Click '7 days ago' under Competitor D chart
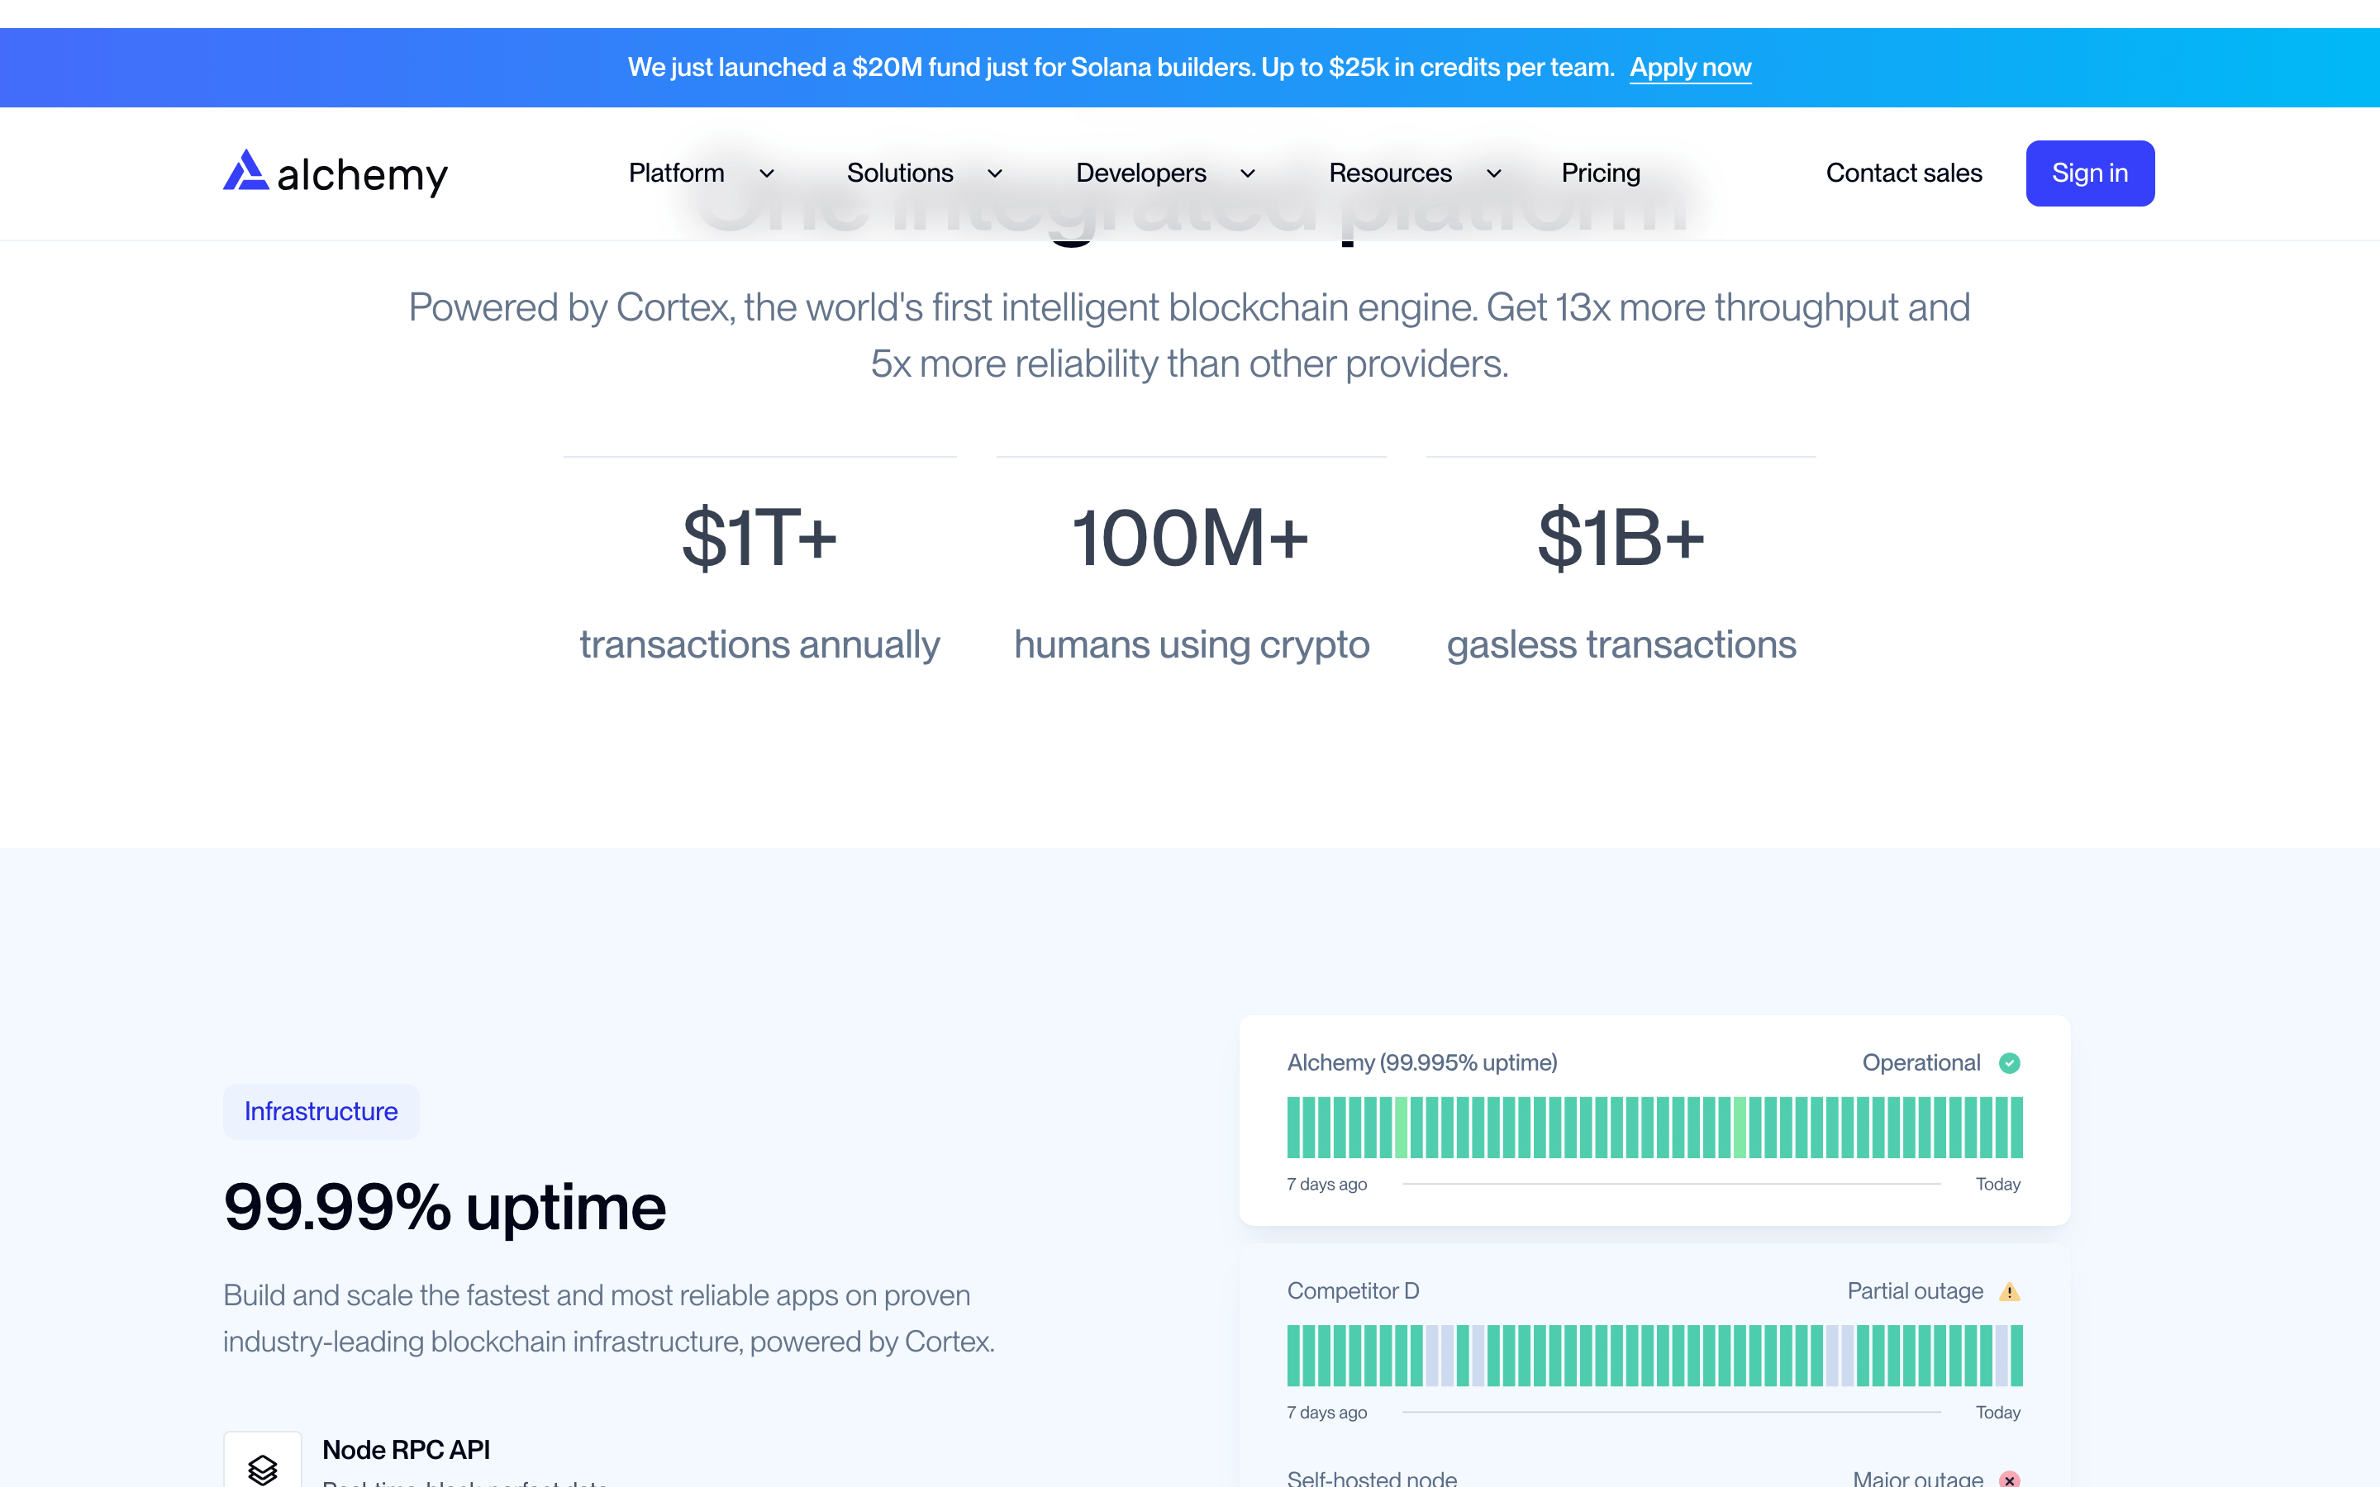This screenshot has height=1487, width=2380. [1326, 1413]
